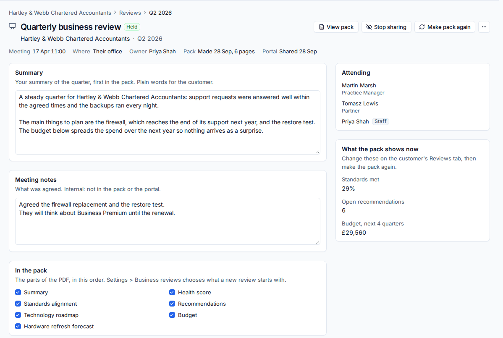Viewport: 503px width, 338px height.
Task: Click Make pack again button
Action: coord(445,27)
